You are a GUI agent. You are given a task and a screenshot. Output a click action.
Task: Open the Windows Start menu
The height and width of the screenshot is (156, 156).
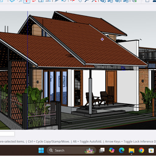point(41,150)
